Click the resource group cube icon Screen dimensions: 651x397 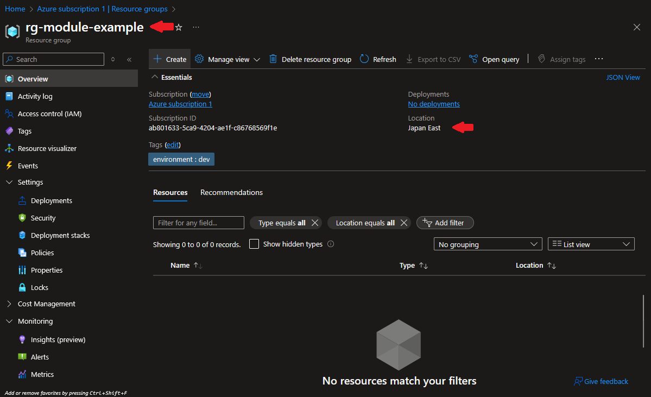click(12, 31)
